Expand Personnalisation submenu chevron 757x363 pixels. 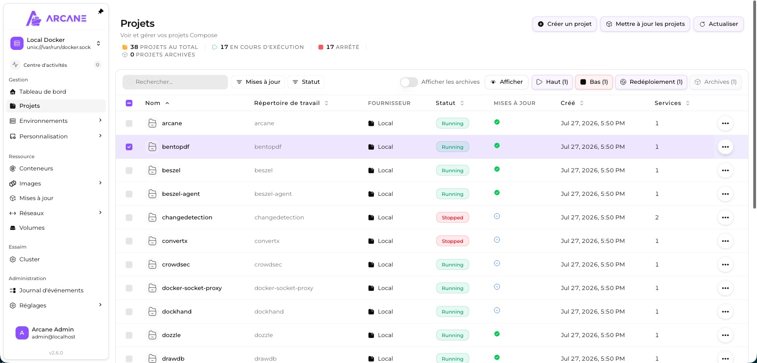100,136
